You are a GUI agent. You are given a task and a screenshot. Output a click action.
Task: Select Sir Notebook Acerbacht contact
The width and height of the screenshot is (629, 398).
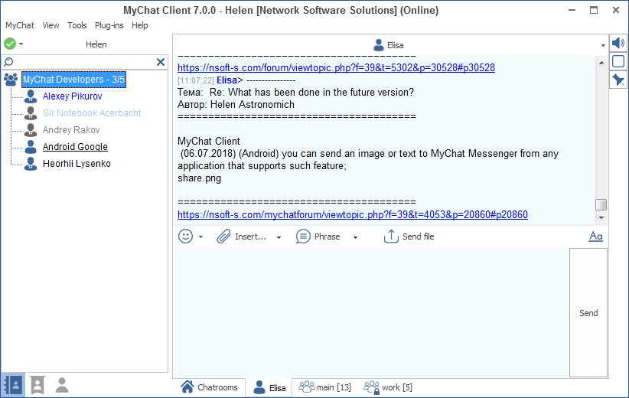click(x=92, y=113)
